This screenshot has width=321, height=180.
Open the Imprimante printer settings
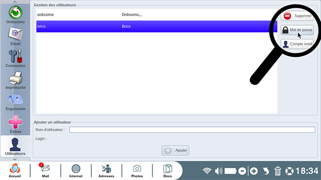pos(15,80)
